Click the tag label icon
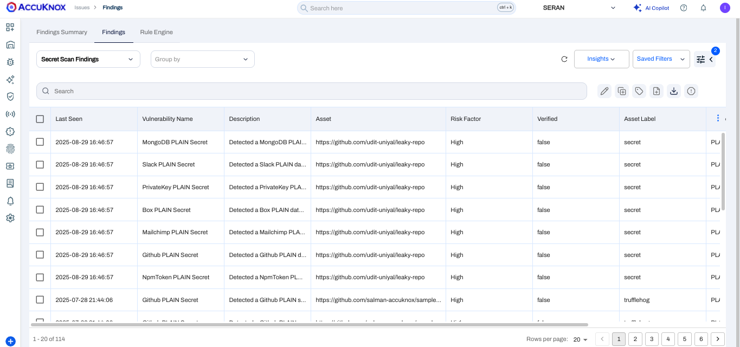Screen dimensions: 740x347 [x=639, y=91]
